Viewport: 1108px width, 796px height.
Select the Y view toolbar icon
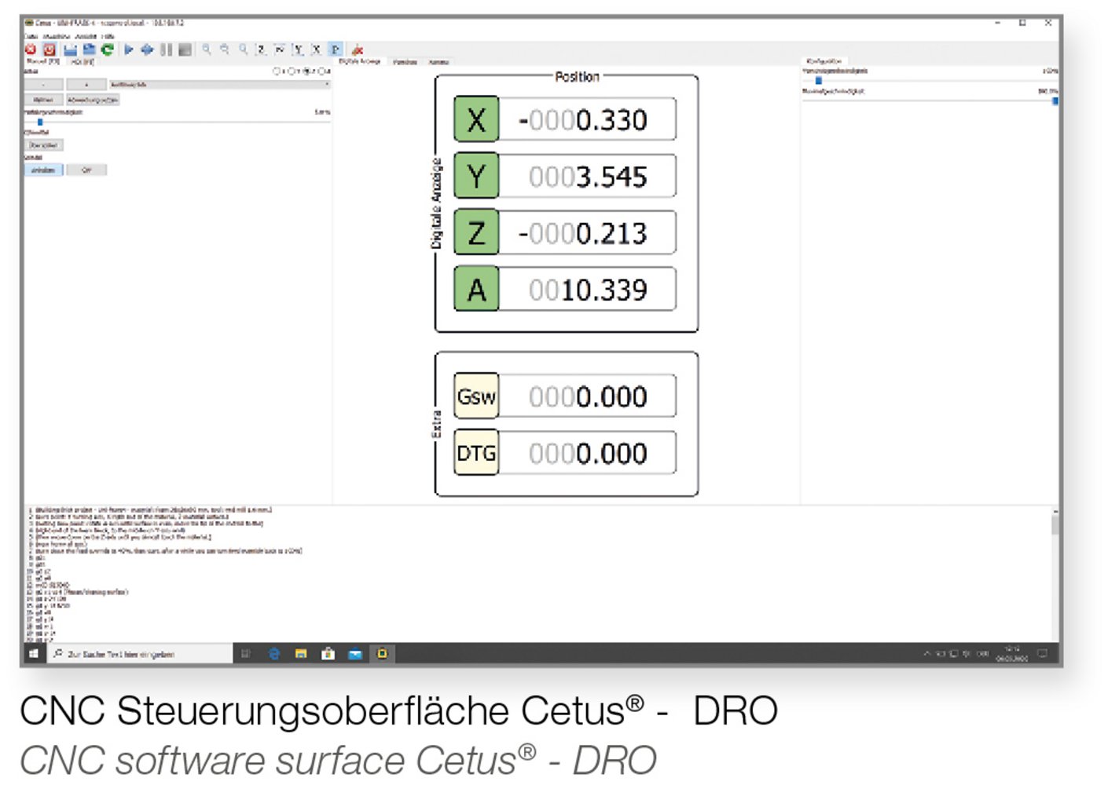298,49
